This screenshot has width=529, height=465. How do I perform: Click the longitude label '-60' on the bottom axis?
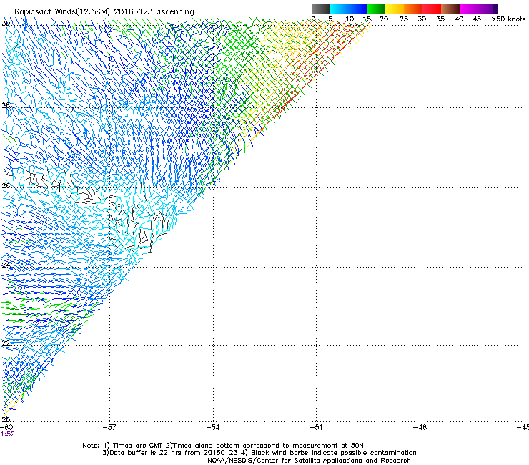(x=6, y=427)
